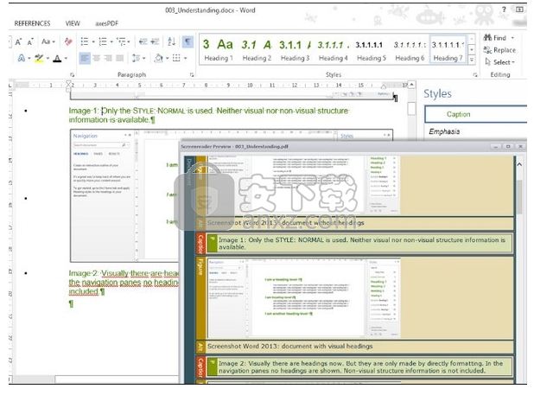The width and height of the screenshot is (534, 395).
Task: Click the Grow Font icon
Action: point(18,41)
